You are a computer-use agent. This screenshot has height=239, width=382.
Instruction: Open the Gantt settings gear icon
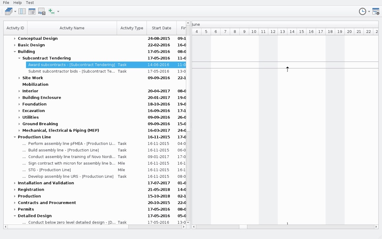(376, 11)
